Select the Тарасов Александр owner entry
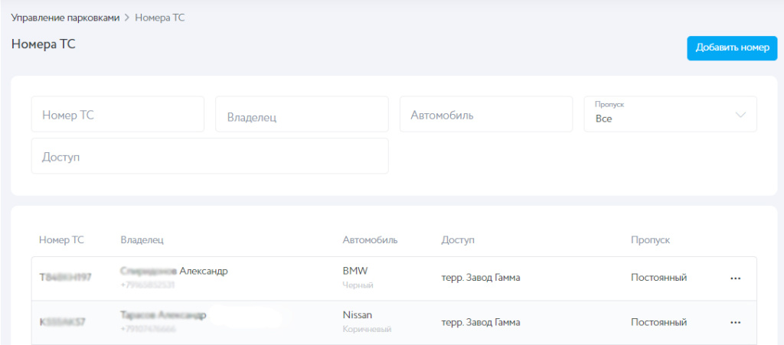This screenshot has height=345, width=784. click(x=163, y=315)
